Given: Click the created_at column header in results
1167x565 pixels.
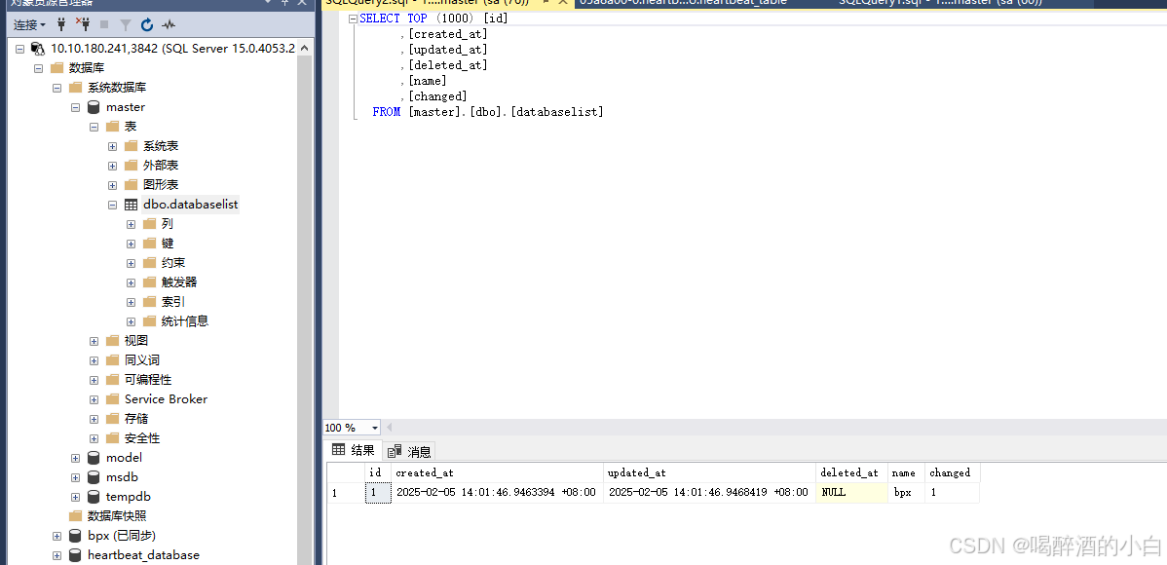Looking at the screenshot, I should (x=425, y=472).
